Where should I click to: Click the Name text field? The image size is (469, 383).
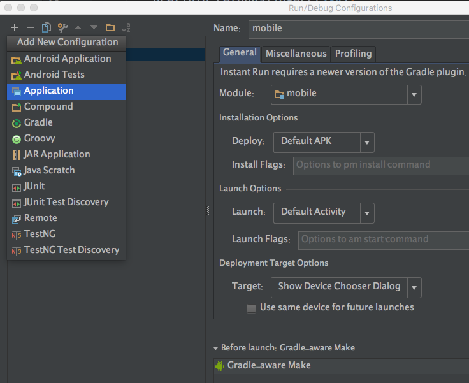point(358,29)
